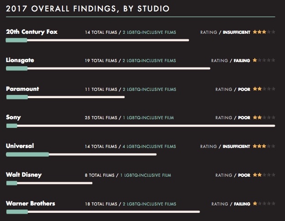The width and height of the screenshot is (285, 221).
Task: Click the 20th Century Fox INSUFFICIENT rating label
Action: (x=237, y=32)
